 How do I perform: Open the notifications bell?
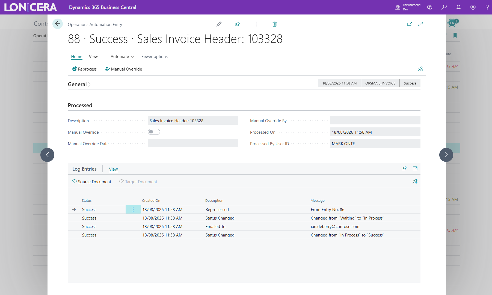(458, 7)
